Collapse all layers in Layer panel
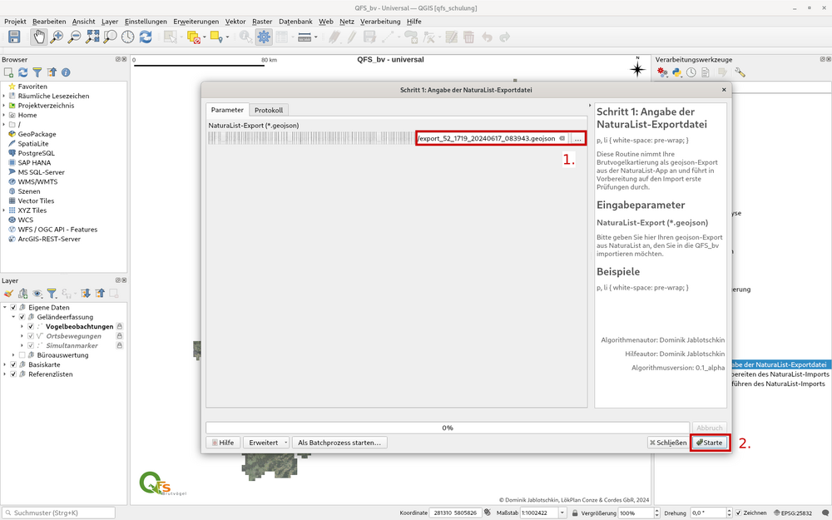 [x=100, y=294]
